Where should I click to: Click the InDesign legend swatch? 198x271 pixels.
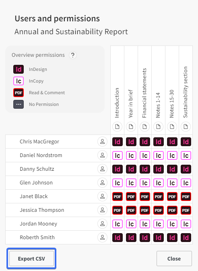tap(19, 69)
